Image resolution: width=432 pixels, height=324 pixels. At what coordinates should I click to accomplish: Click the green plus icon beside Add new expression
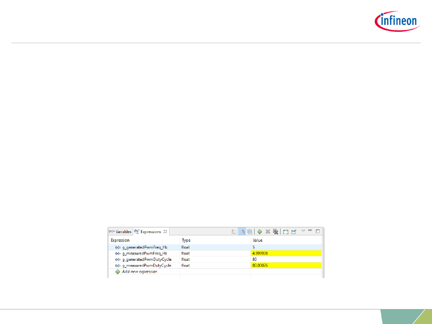click(x=118, y=272)
